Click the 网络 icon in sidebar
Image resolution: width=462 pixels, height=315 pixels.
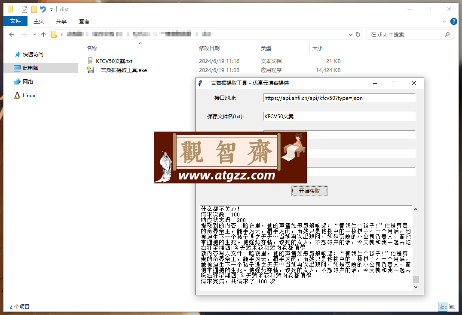[17, 82]
